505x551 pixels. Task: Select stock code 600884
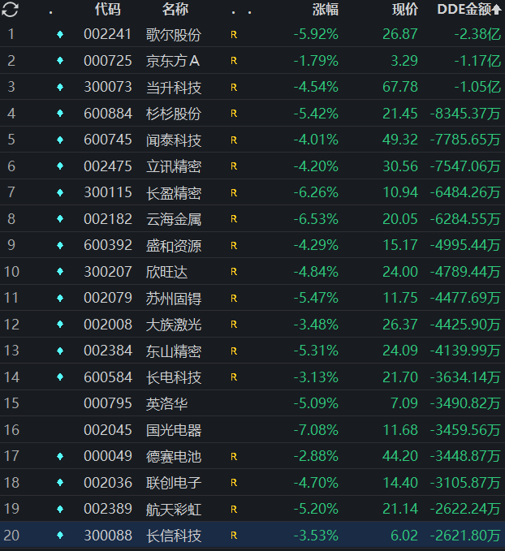(108, 114)
